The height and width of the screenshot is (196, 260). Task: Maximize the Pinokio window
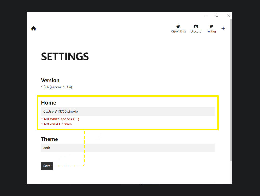point(217,15)
